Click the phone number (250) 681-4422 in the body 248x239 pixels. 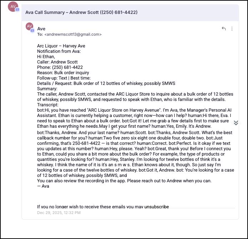(x=67, y=67)
